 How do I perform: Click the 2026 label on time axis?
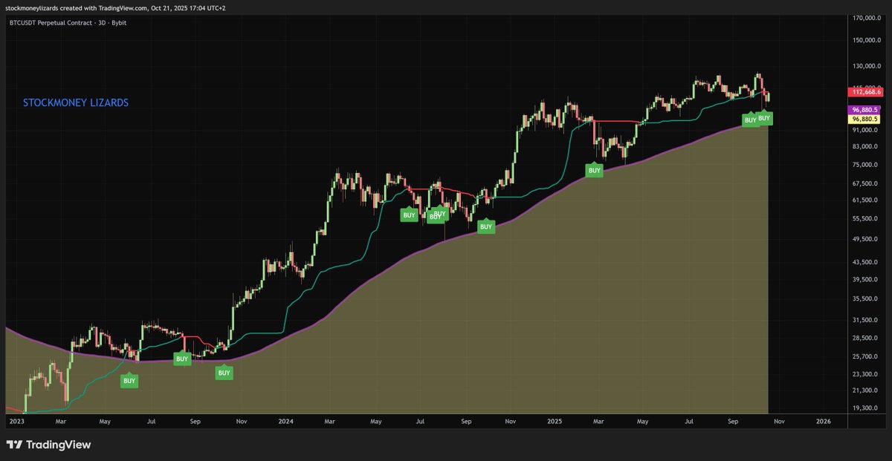(x=824, y=421)
